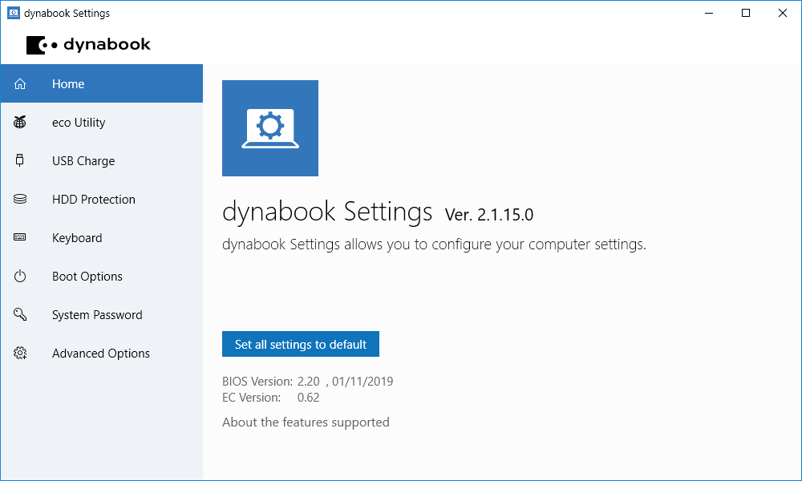Open the System Password page
The image size is (802, 481).
(x=97, y=315)
